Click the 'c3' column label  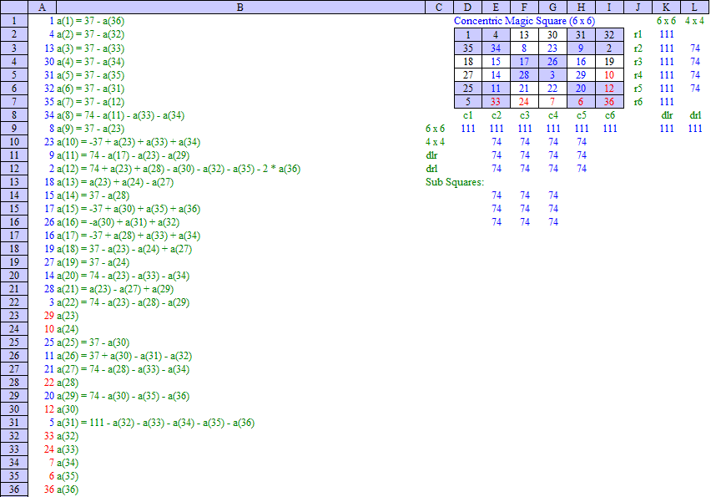(x=525, y=115)
